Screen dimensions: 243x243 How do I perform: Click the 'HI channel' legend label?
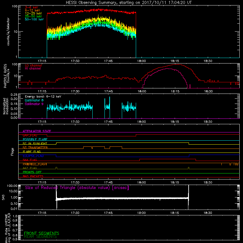(x=33, y=69)
